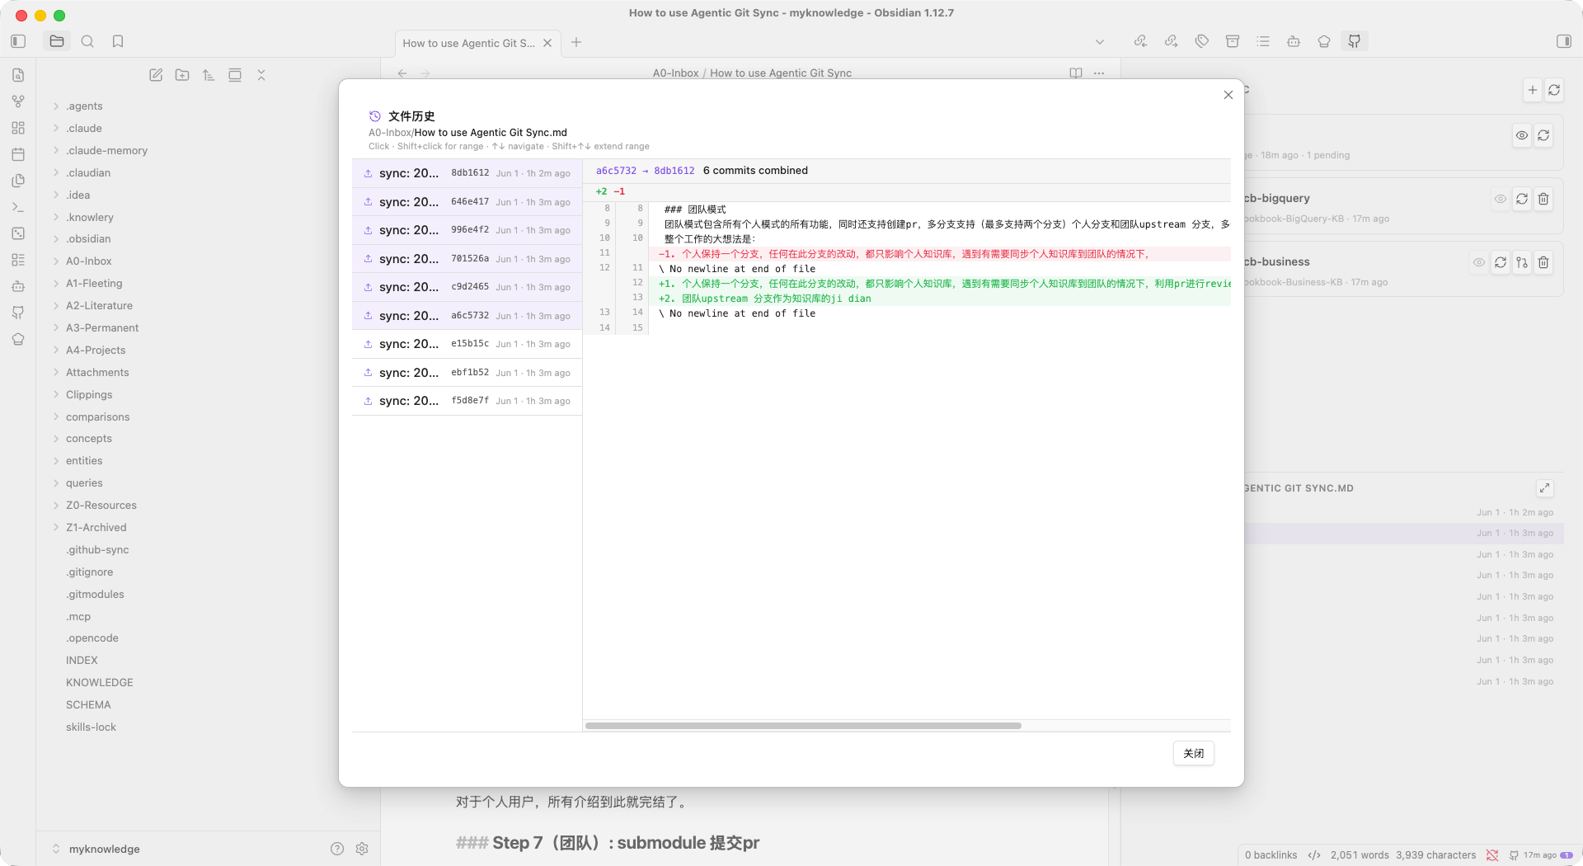Switch to How to use Agentic Git tab

(x=468, y=43)
